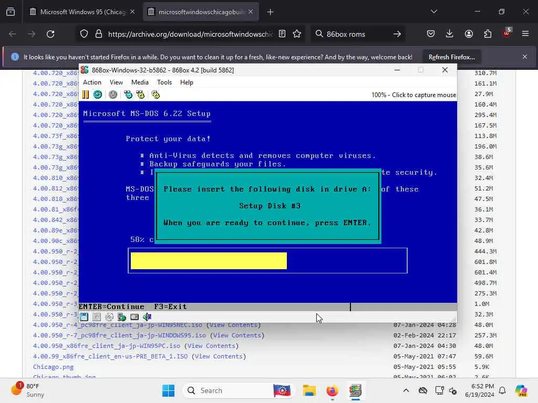
Task: Open the Extensions puzzle icon
Action: click(488, 34)
